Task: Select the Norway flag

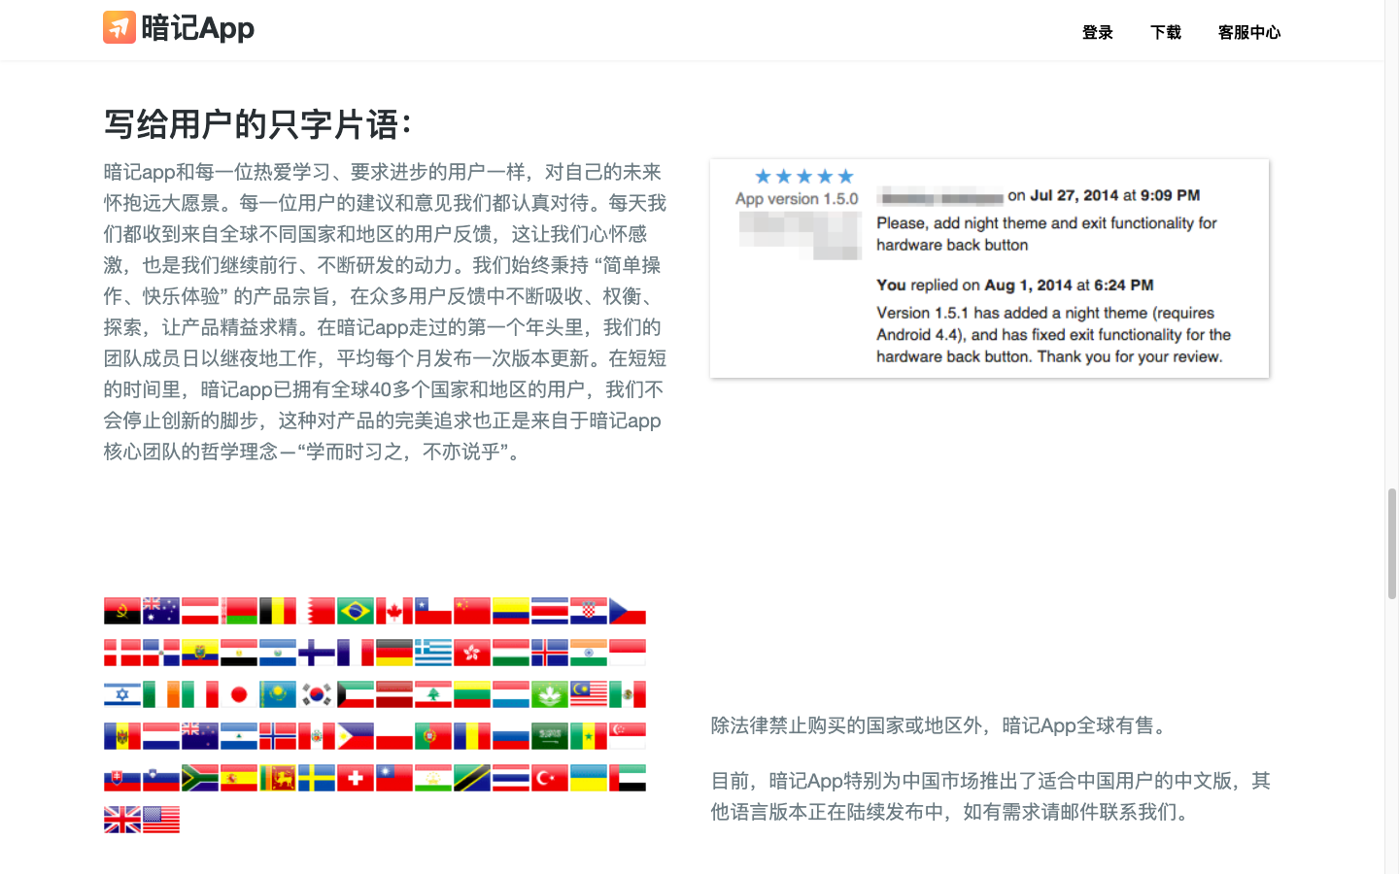Action: pos(278,736)
